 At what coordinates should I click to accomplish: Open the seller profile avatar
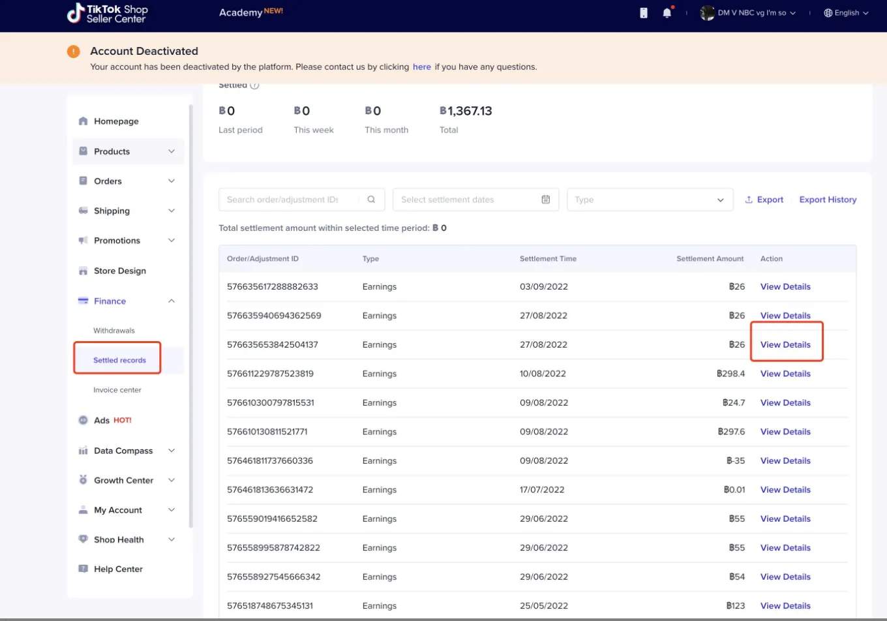click(x=707, y=13)
